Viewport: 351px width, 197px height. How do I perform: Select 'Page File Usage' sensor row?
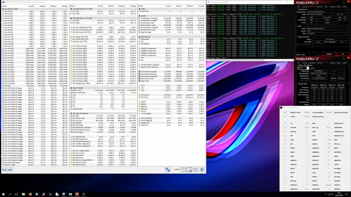click(172, 32)
